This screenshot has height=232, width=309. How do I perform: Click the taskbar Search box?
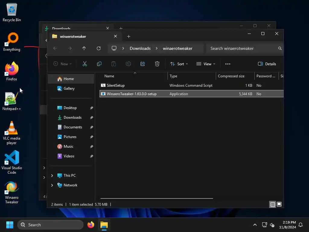[50, 225]
